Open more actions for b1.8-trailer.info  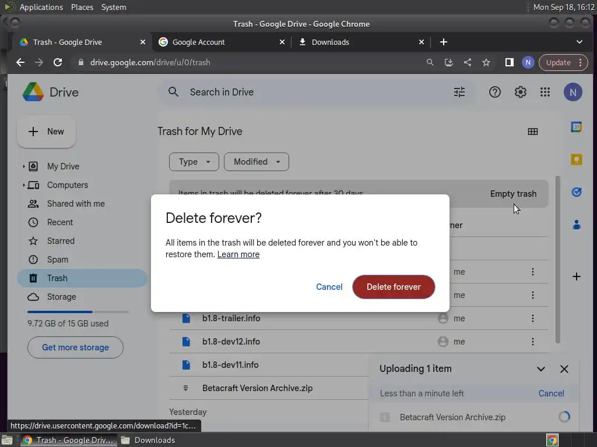[532, 318]
